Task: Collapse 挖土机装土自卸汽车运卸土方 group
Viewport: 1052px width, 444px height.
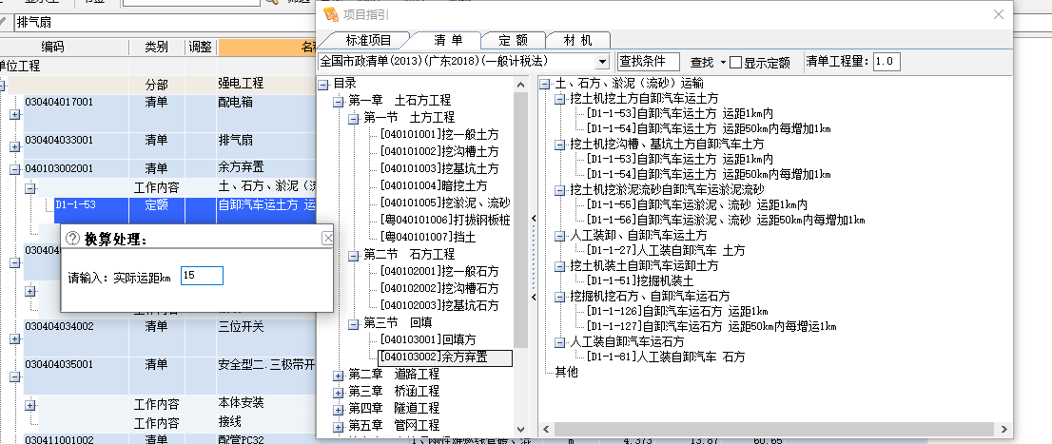Action: point(559,265)
